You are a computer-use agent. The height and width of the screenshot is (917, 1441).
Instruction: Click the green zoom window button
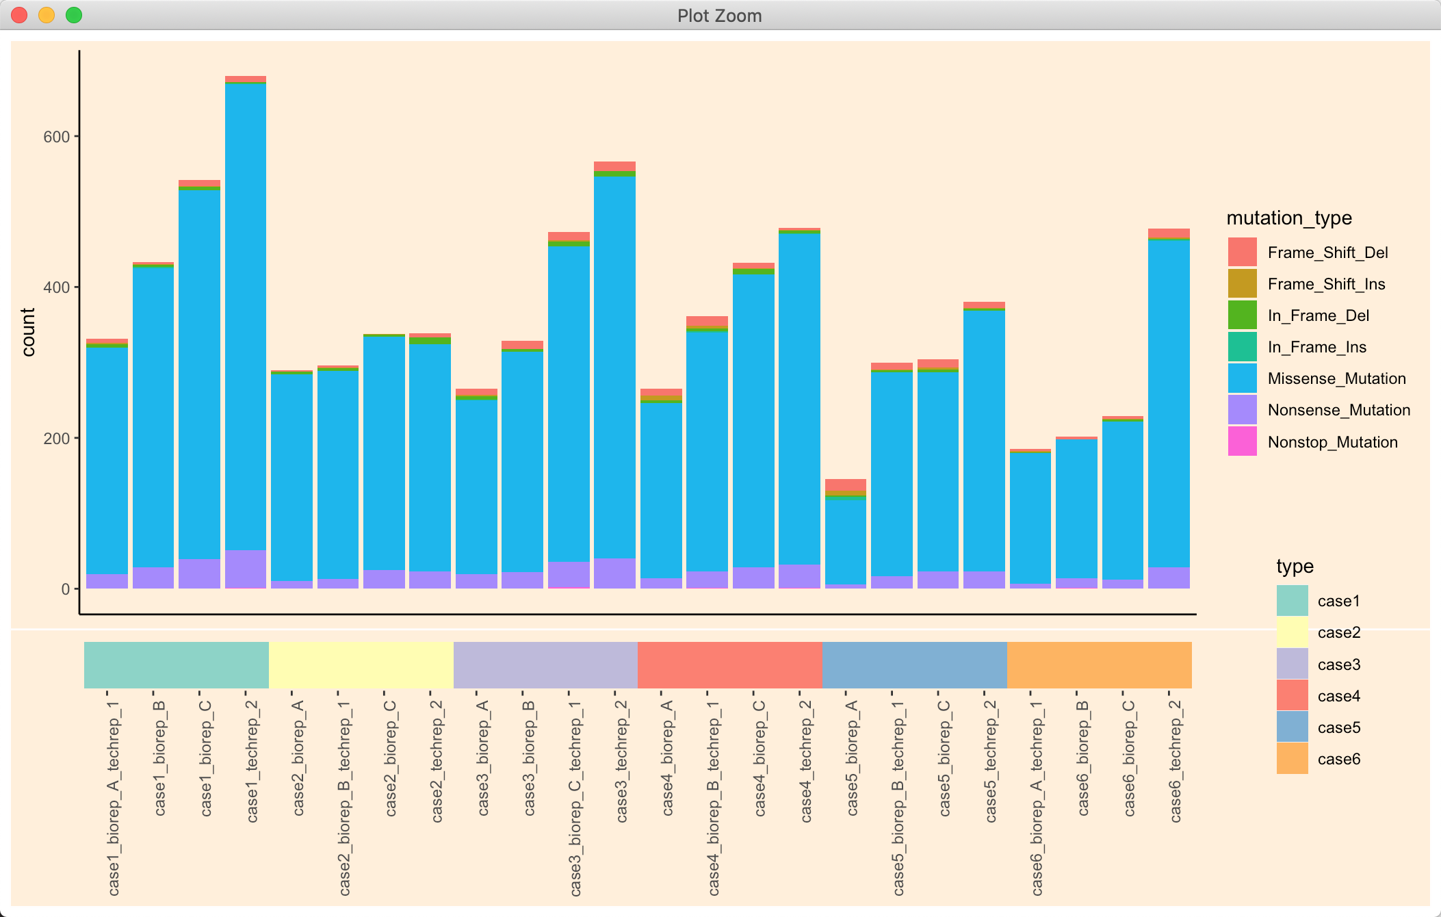[x=74, y=15]
